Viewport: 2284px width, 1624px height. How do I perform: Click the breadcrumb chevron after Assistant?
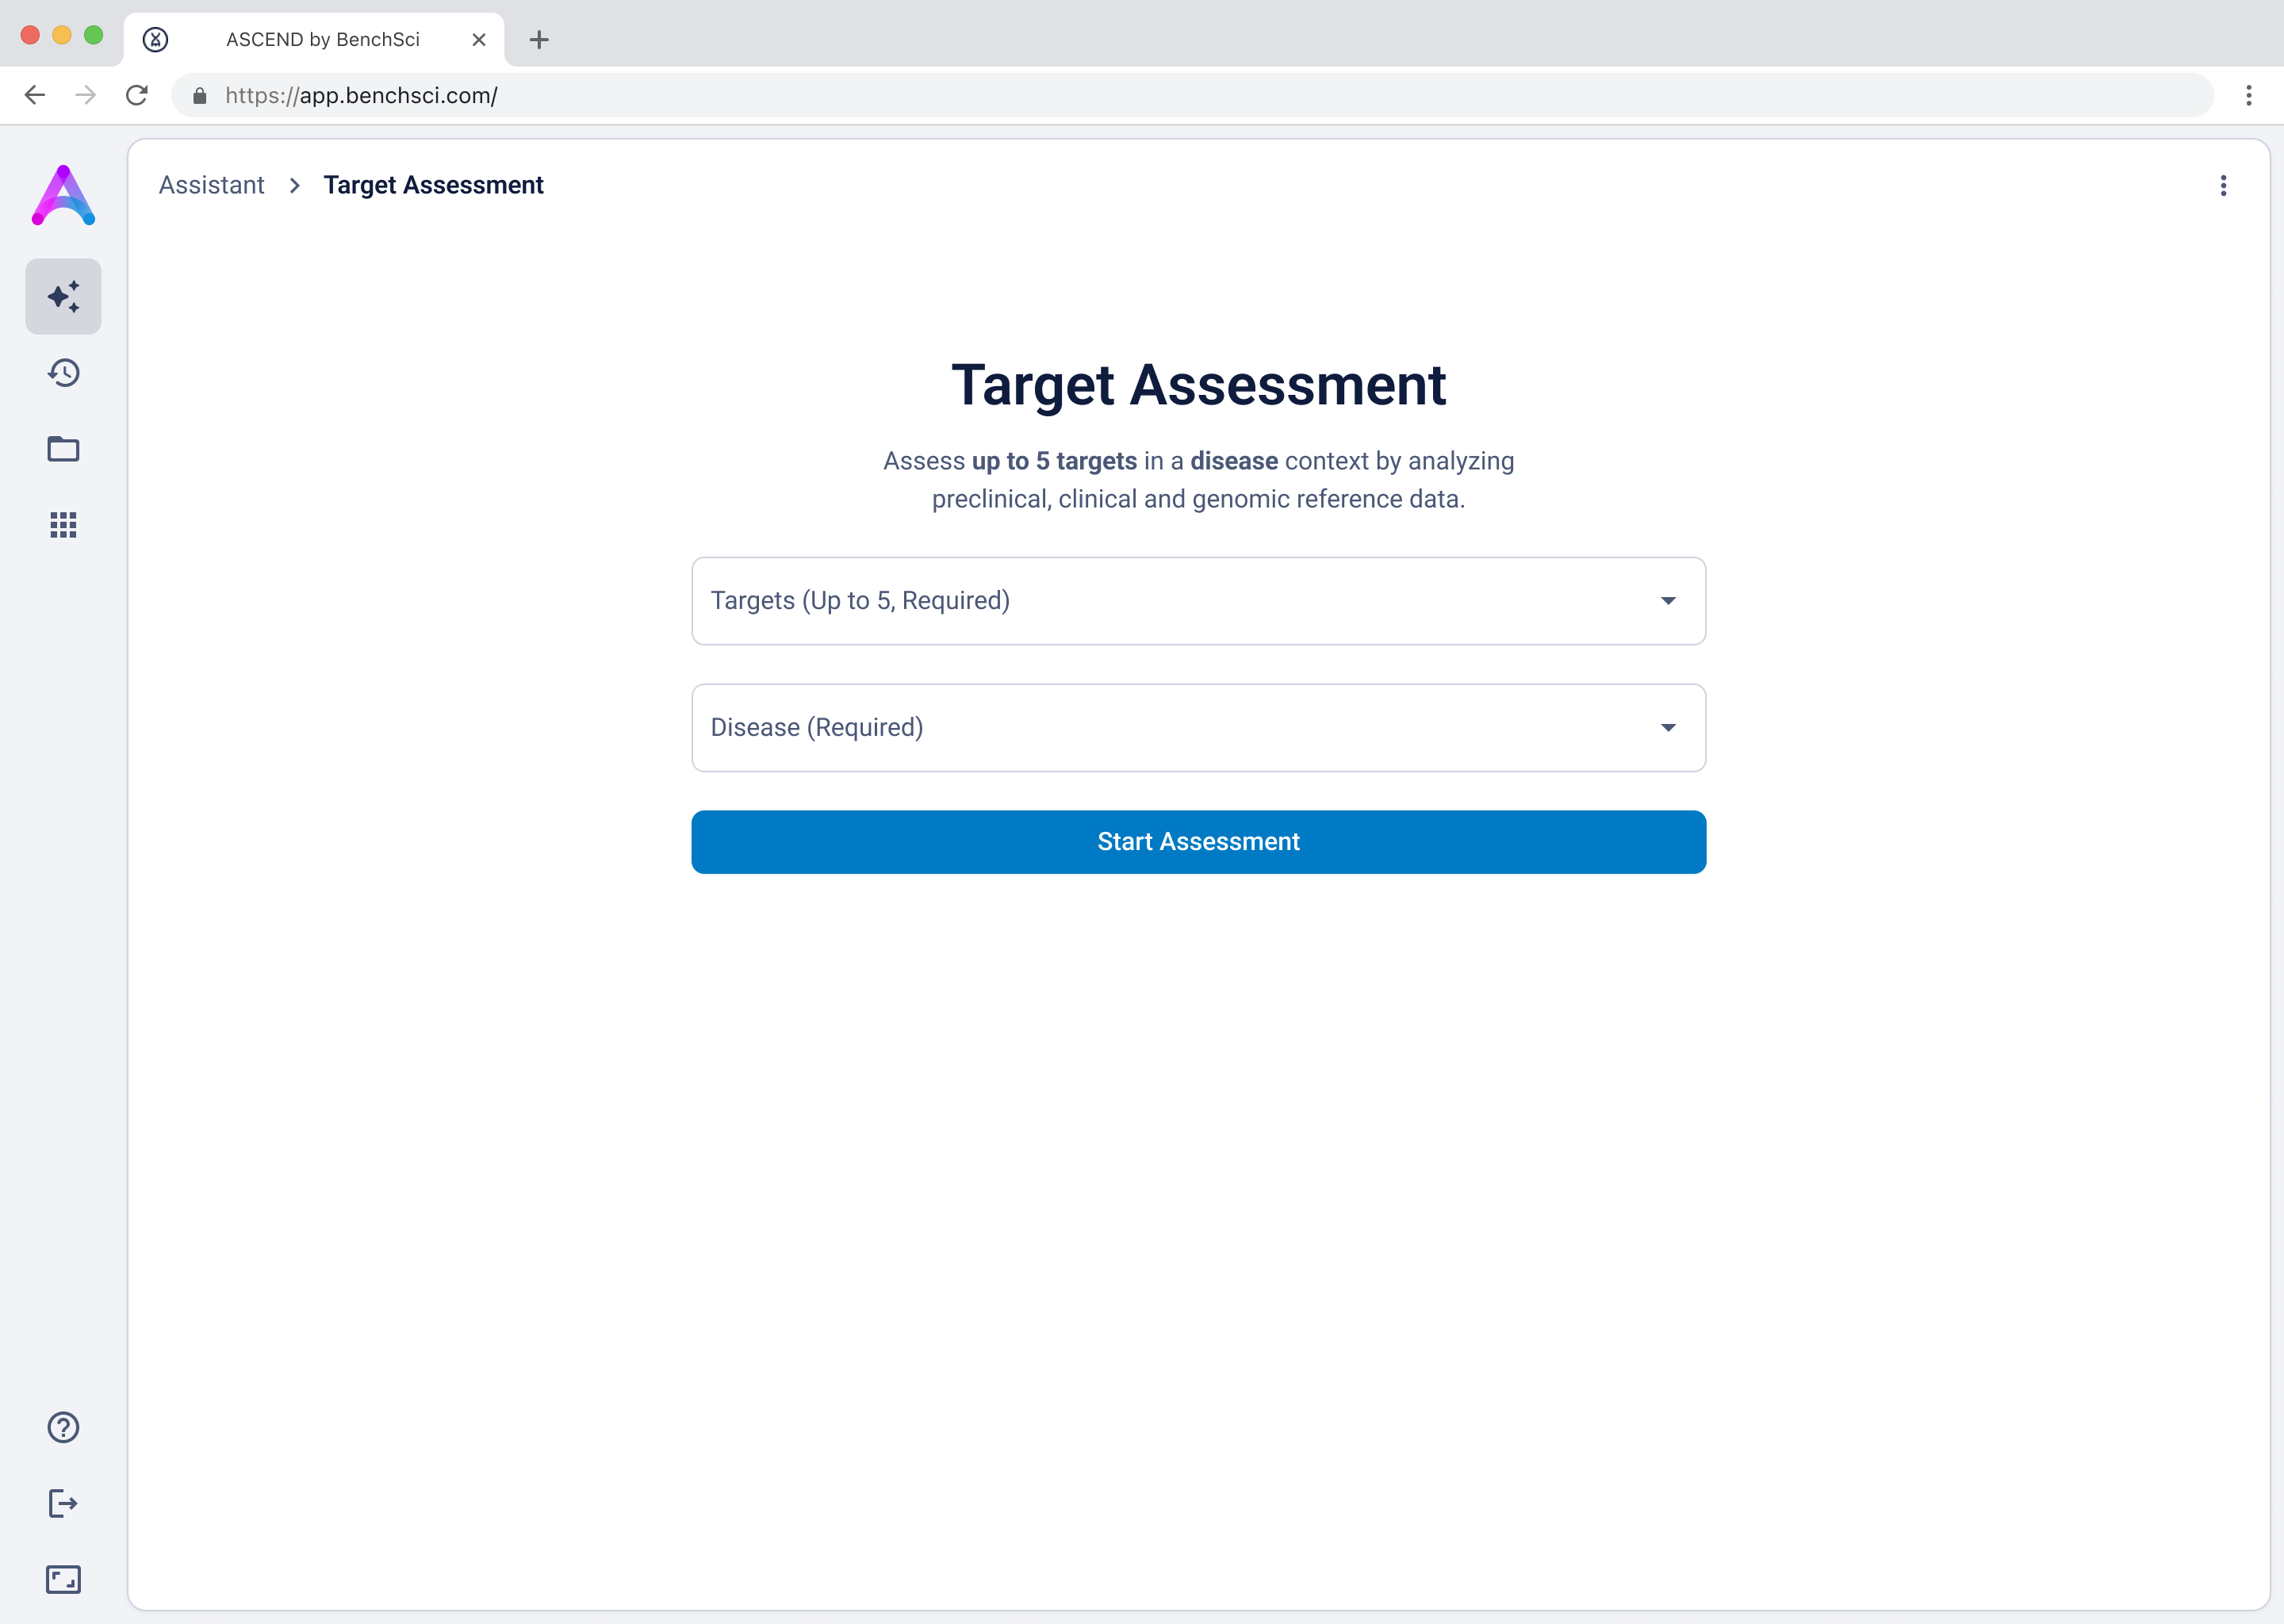(294, 185)
